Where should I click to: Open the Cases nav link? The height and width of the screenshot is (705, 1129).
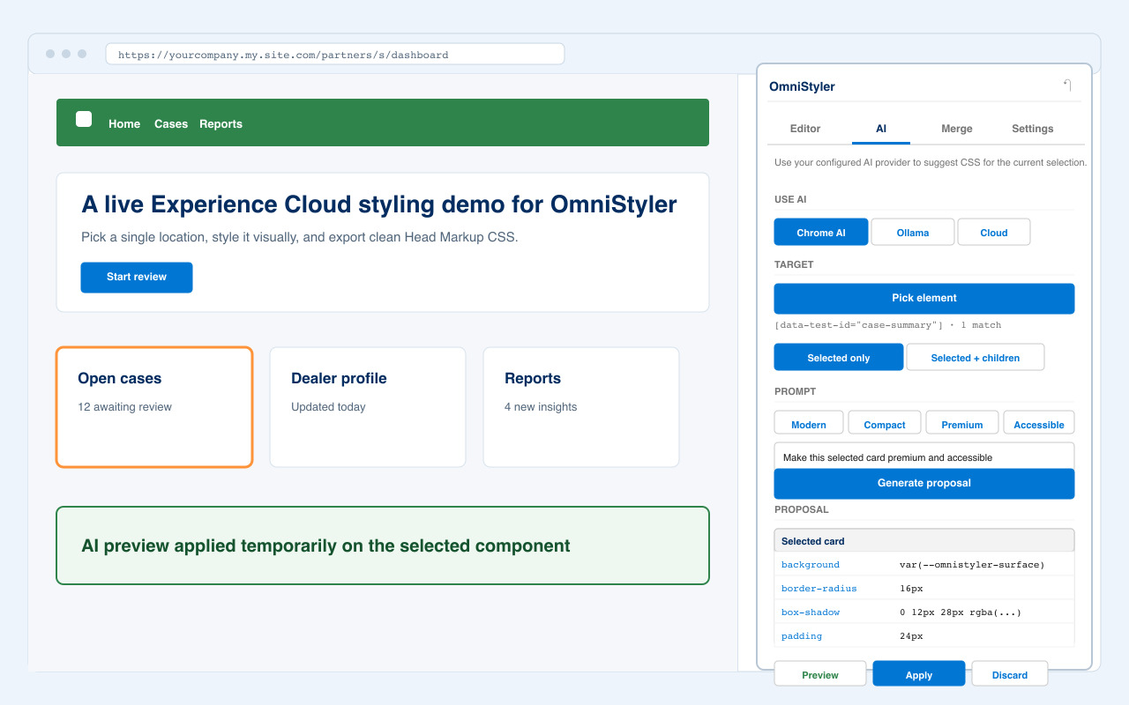click(x=171, y=124)
